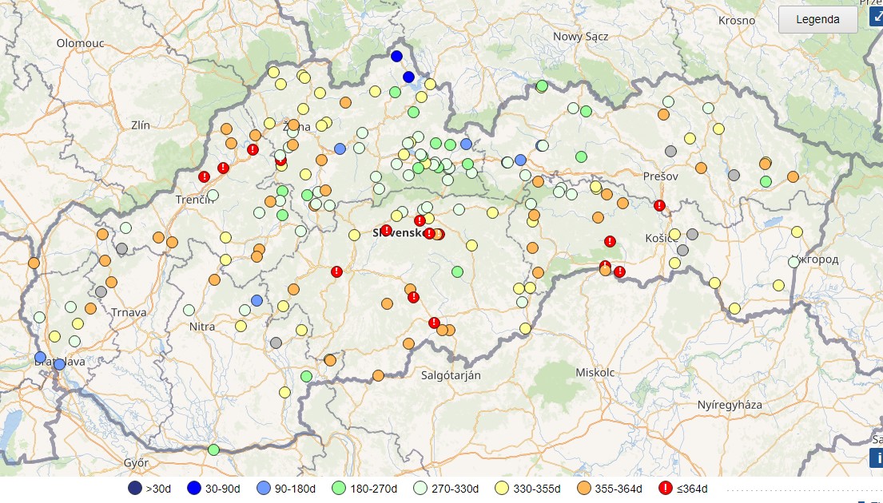Click the ≤364d red alert legend icon
The image size is (883, 503).
(665, 488)
